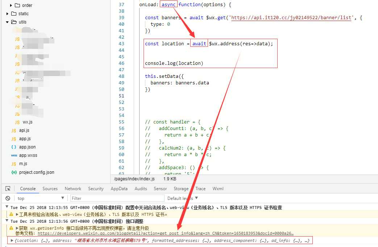
Task: Open app.wxss file
Action: click(x=28, y=155)
